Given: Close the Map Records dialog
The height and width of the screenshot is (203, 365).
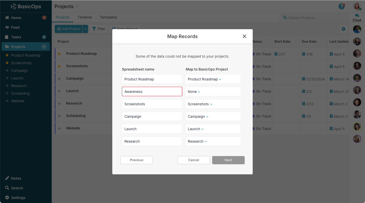Looking at the screenshot, I should [244, 36].
